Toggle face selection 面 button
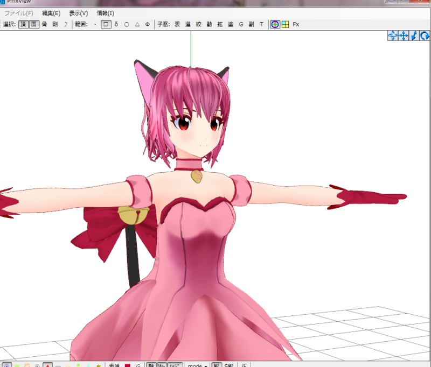 (x=34, y=24)
